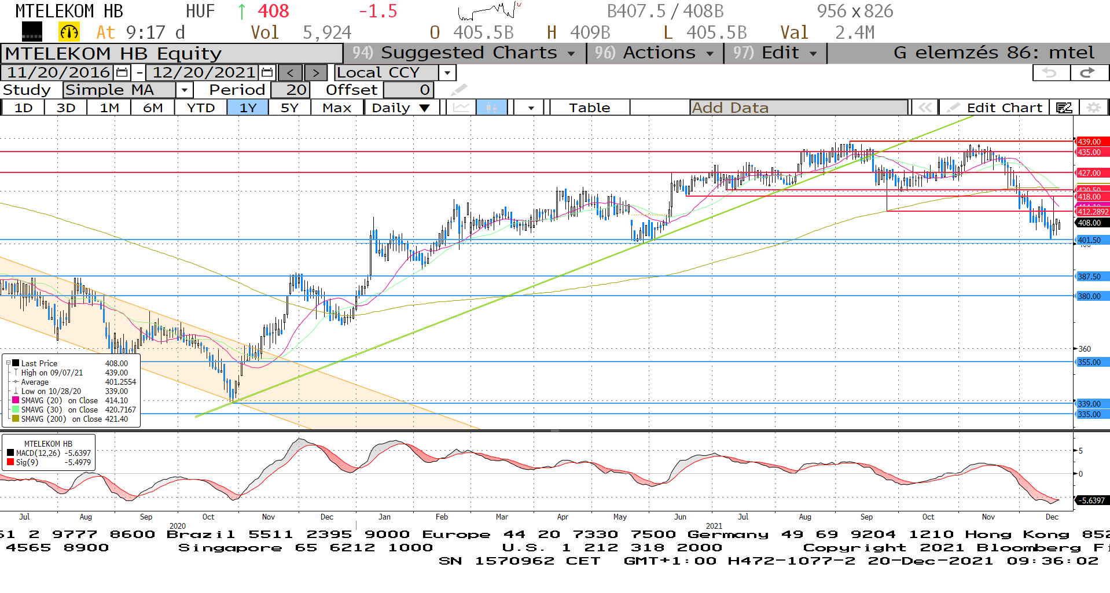Open the Local CCY currency dropdown
Viewport: 1110px width, 593px height.
[x=447, y=72]
